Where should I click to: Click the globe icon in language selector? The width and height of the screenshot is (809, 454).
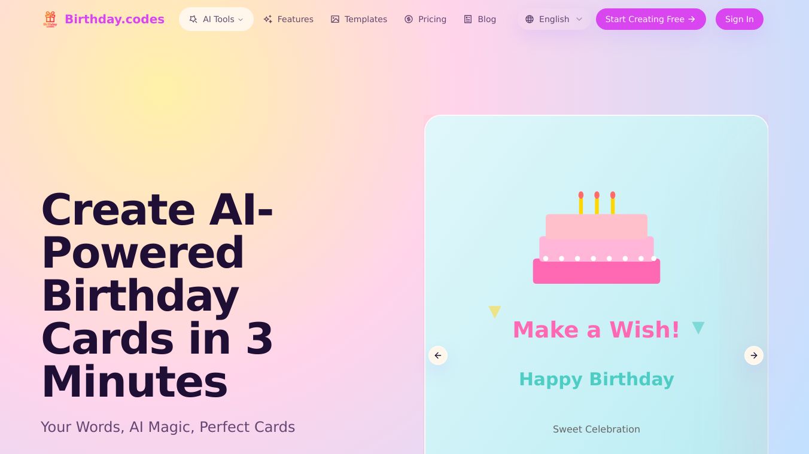[x=530, y=19]
